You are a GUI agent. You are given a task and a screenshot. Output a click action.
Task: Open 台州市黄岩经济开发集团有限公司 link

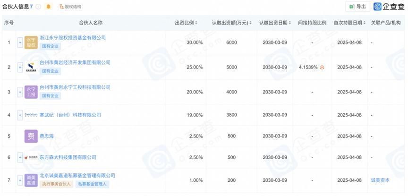click(x=75, y=62)
